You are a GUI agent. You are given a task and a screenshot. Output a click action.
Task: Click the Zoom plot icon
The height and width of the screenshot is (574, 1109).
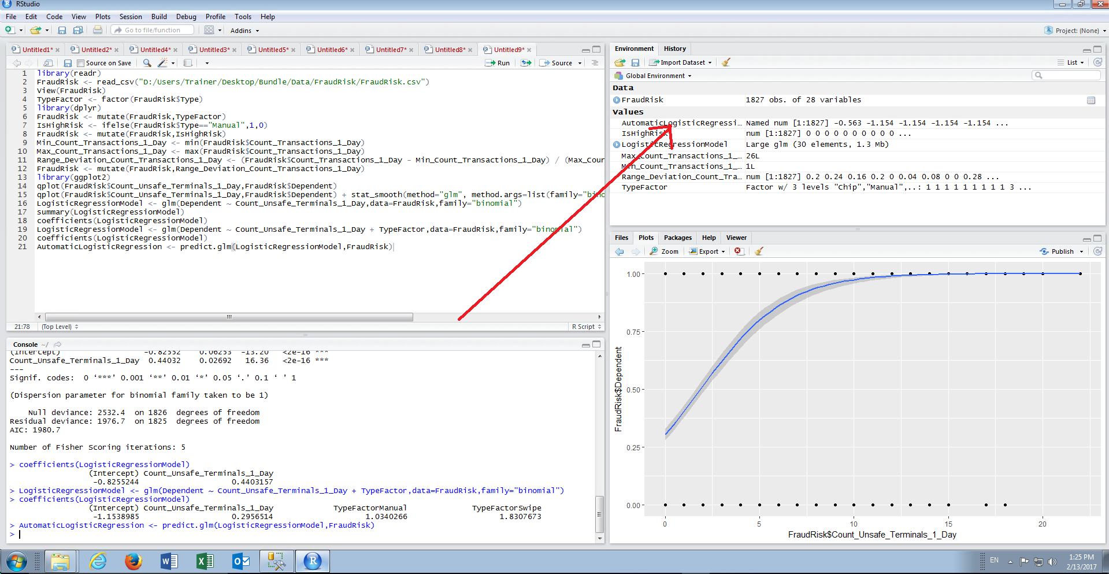tap(664, 251)
